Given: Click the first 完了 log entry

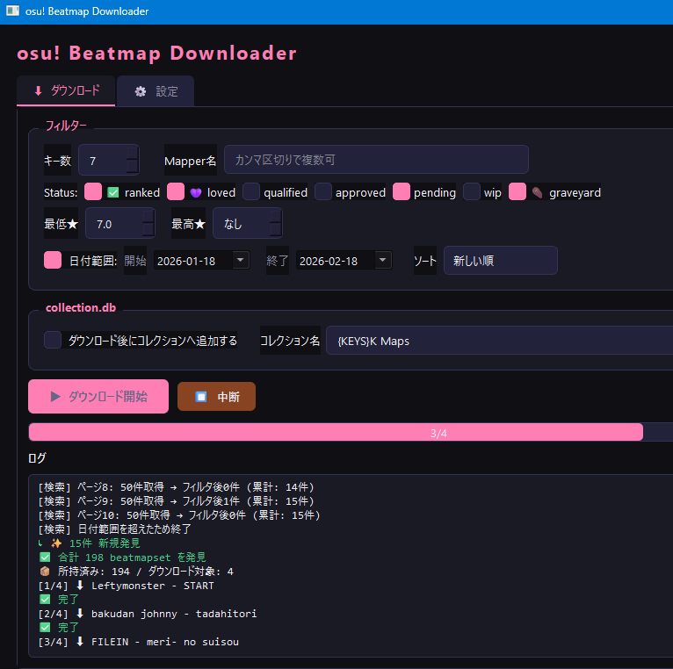Looking at the screenshot, I should (59, 599).
